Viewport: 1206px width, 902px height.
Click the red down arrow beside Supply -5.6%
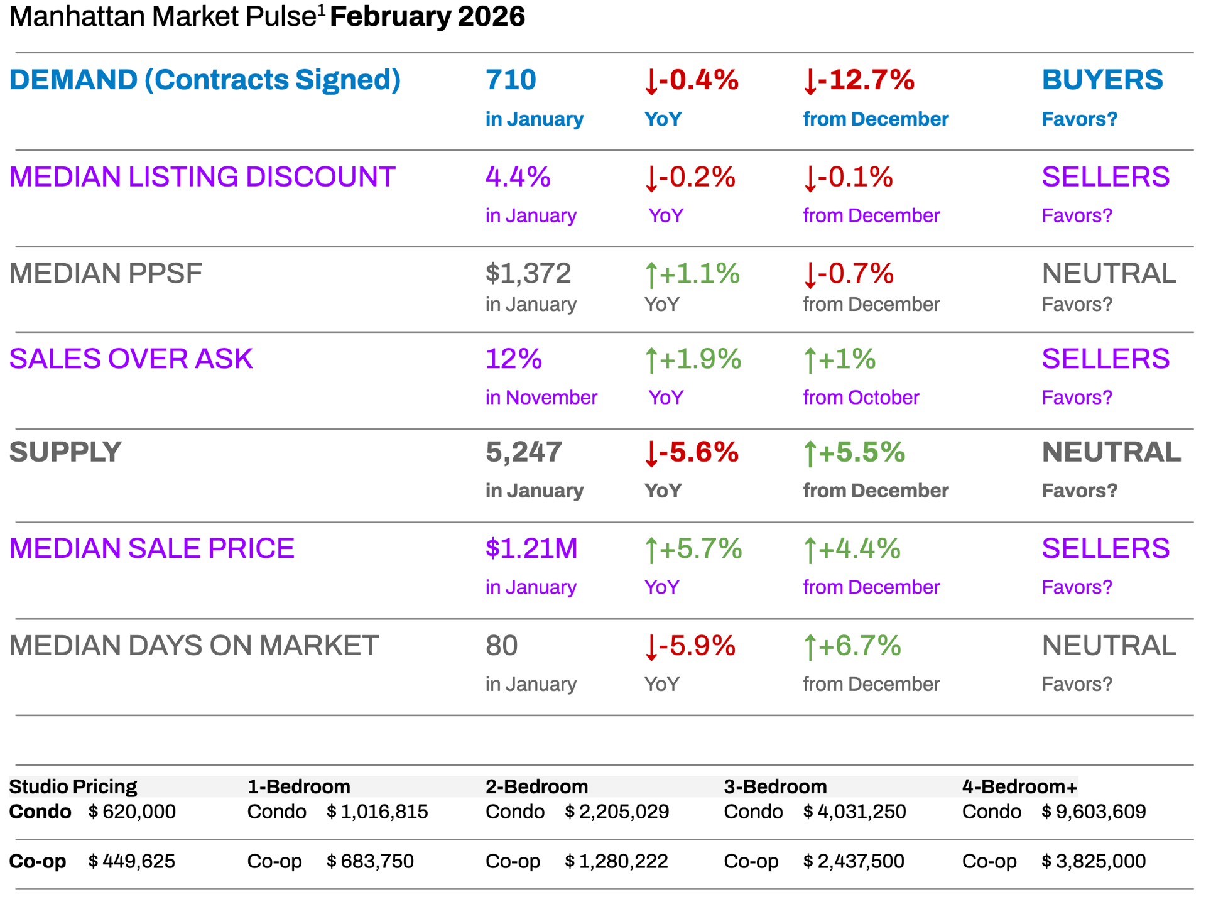coord(651,454)
